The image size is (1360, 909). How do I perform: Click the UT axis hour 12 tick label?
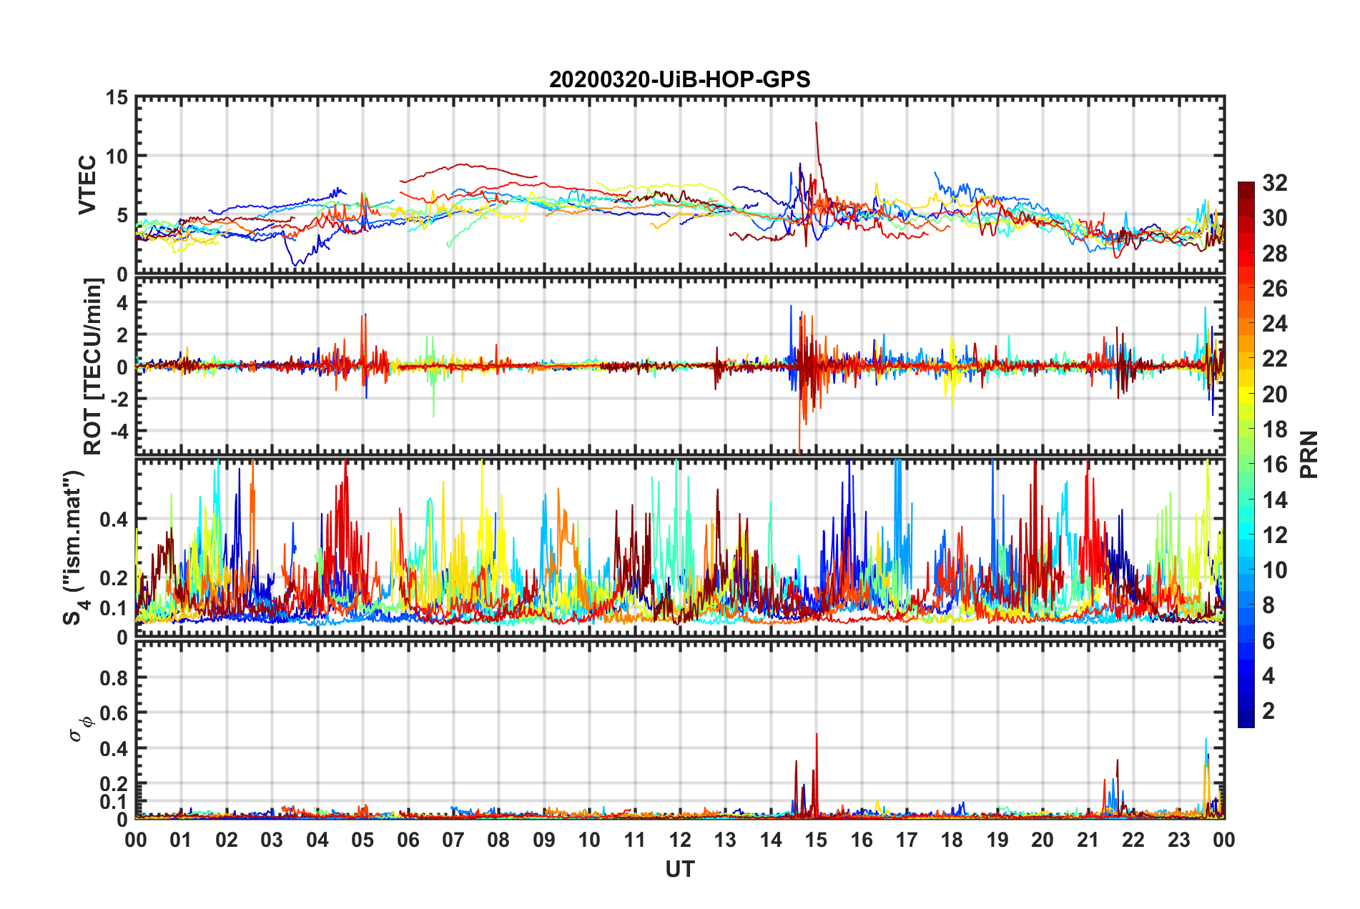680,840
